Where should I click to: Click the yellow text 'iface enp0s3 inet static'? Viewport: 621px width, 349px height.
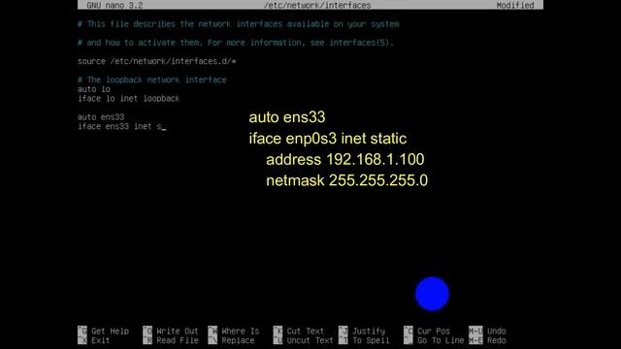[328, 139]
